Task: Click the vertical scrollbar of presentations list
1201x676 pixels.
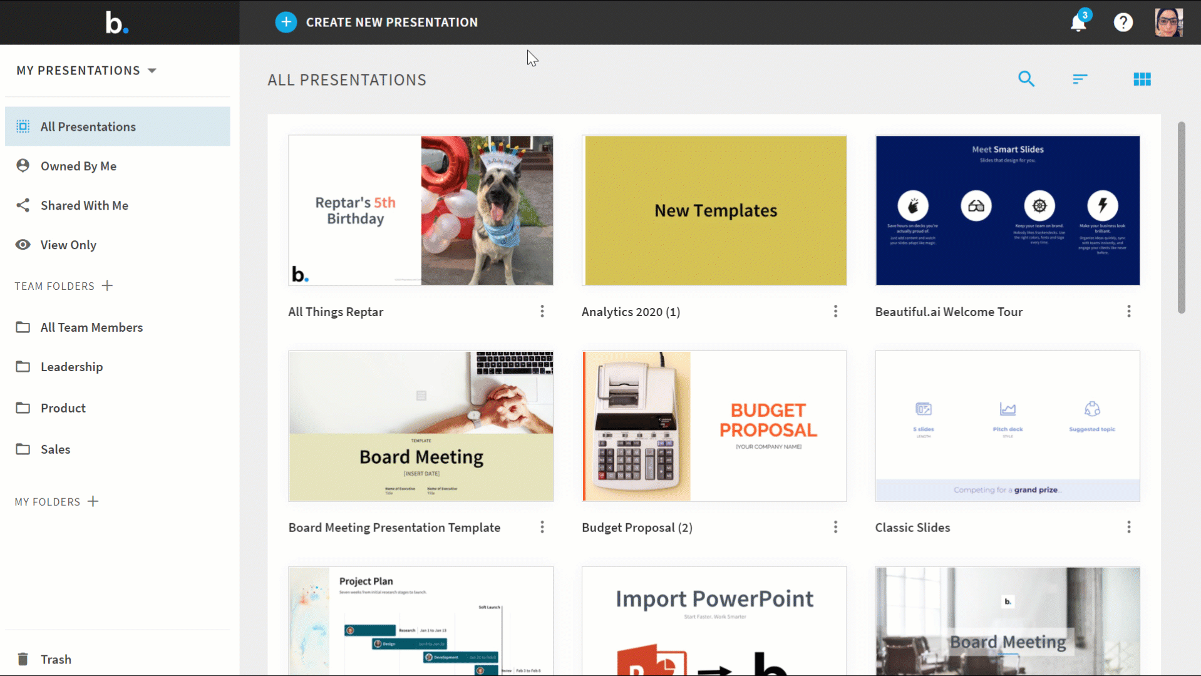Action: 1182,217
